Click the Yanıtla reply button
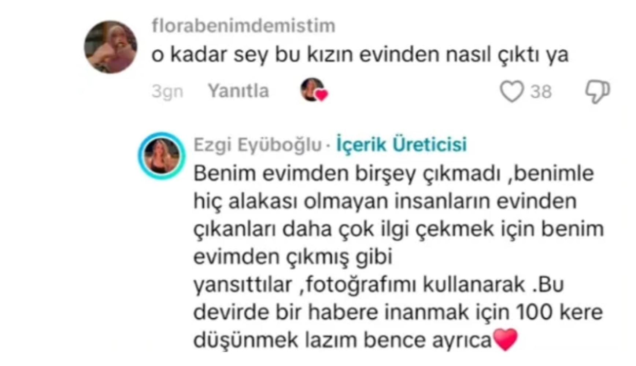 239,91
